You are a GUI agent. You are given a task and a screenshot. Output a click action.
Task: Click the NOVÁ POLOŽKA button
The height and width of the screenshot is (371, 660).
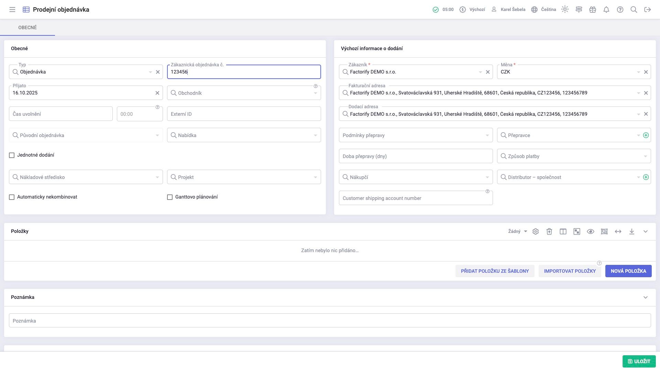click(x=628, y=271)
